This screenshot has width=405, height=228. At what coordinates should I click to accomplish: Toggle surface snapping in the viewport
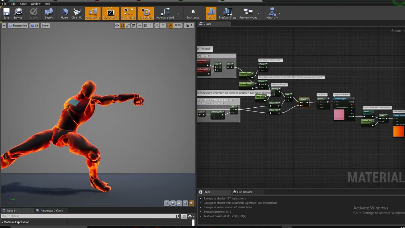[140, 26]
